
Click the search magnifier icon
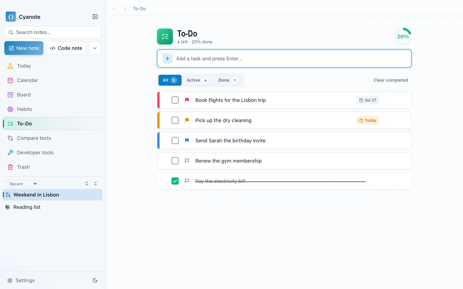[x=11, y=32]
